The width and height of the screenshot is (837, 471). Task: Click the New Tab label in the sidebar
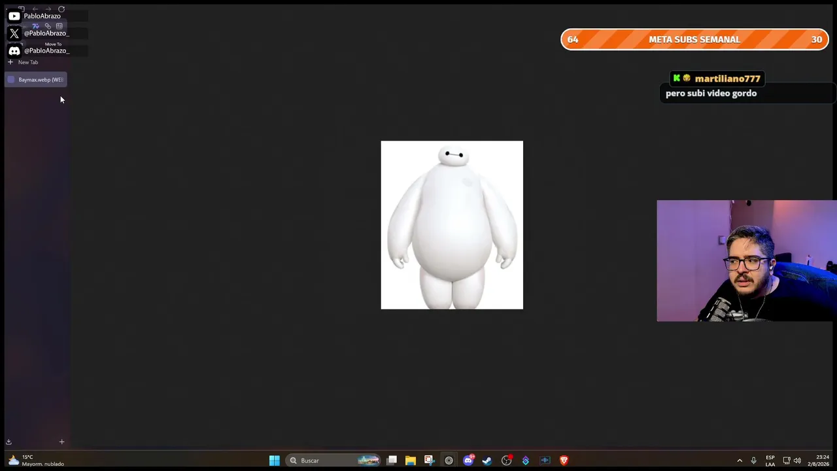pyautogui.click(x=28, y=62)
